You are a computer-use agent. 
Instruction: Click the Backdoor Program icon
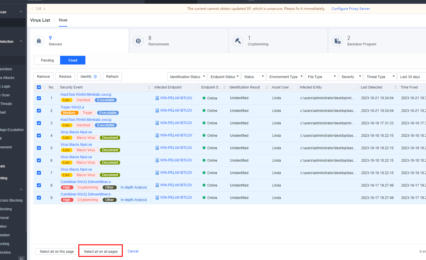tap(337, 41)
